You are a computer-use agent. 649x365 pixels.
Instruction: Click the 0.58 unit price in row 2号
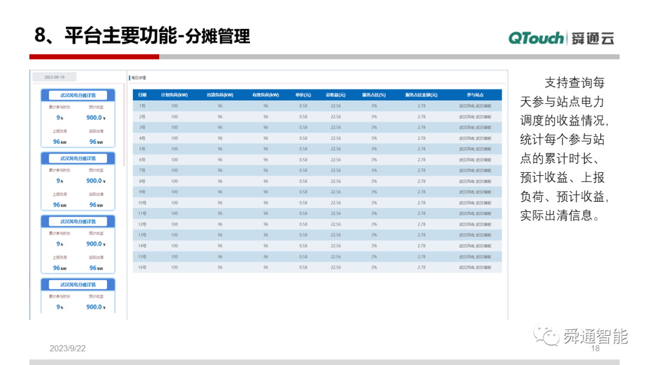click(x=303, y=116)
